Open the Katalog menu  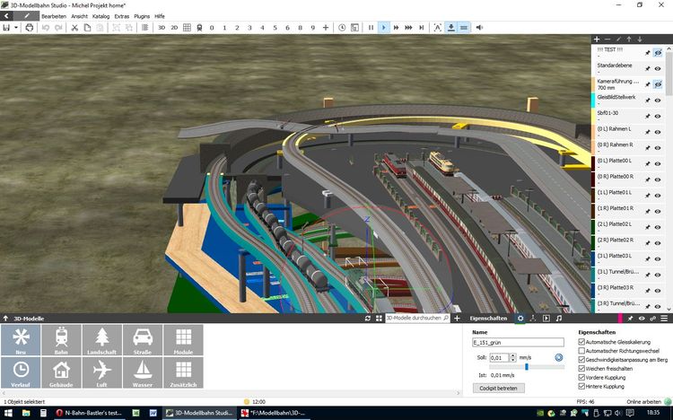[101, 16]
